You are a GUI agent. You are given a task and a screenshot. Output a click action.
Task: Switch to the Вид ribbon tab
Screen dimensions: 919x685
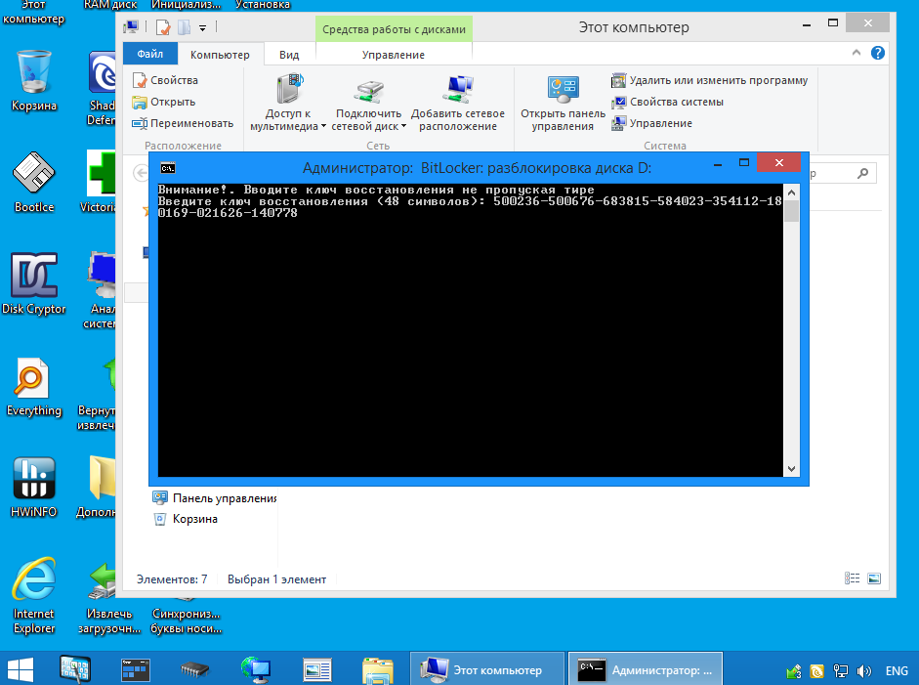289,55
